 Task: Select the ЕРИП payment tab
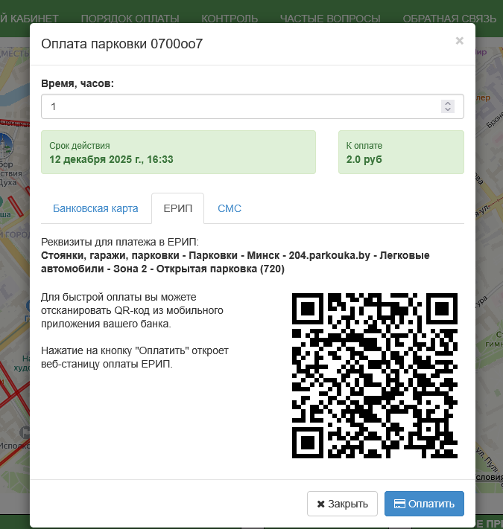tap(178, 208)
